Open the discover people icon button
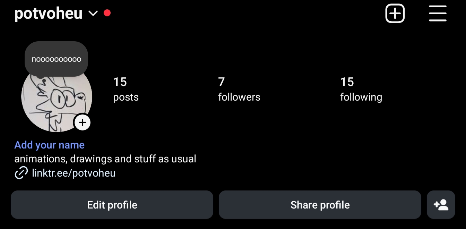The width and height of the screenshot is (466, 229). (441, 205)
